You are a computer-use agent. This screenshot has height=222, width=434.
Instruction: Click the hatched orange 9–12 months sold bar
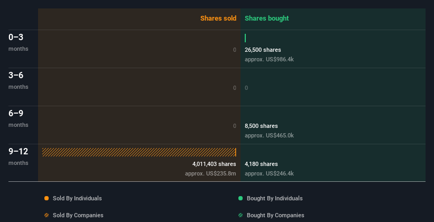coord(139,152)
